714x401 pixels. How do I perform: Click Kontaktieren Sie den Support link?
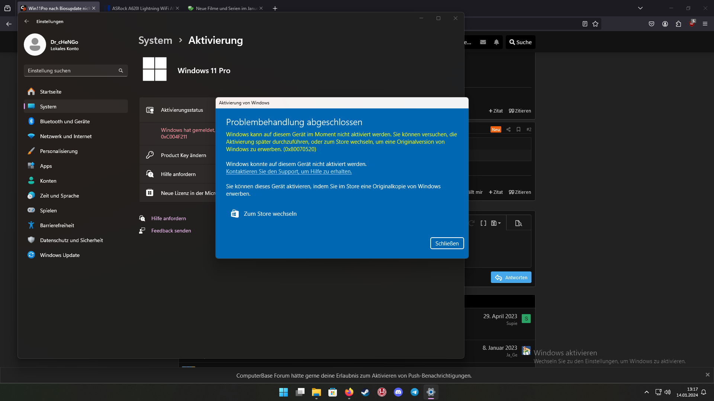coord(289,172)
